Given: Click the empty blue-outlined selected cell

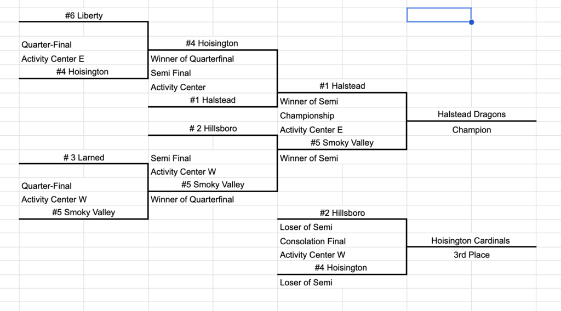Looking at the screenshot, I should click(439, 15).
